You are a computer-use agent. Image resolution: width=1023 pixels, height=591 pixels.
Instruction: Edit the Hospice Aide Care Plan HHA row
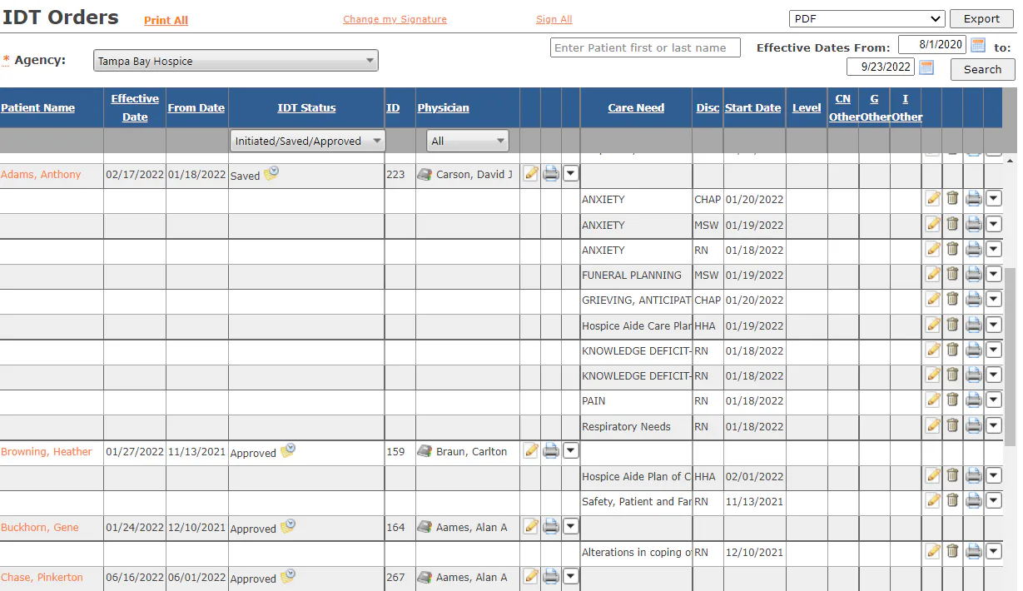933,325
